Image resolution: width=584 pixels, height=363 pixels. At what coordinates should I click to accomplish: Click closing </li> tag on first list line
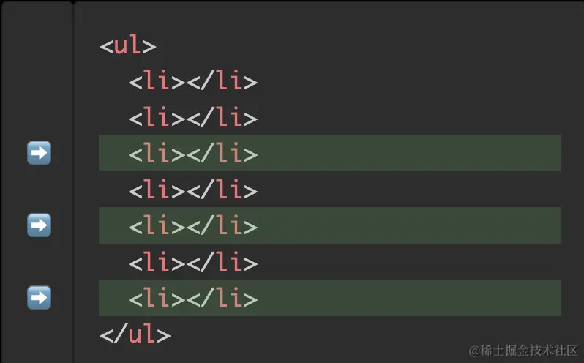(x=222, y=82)
